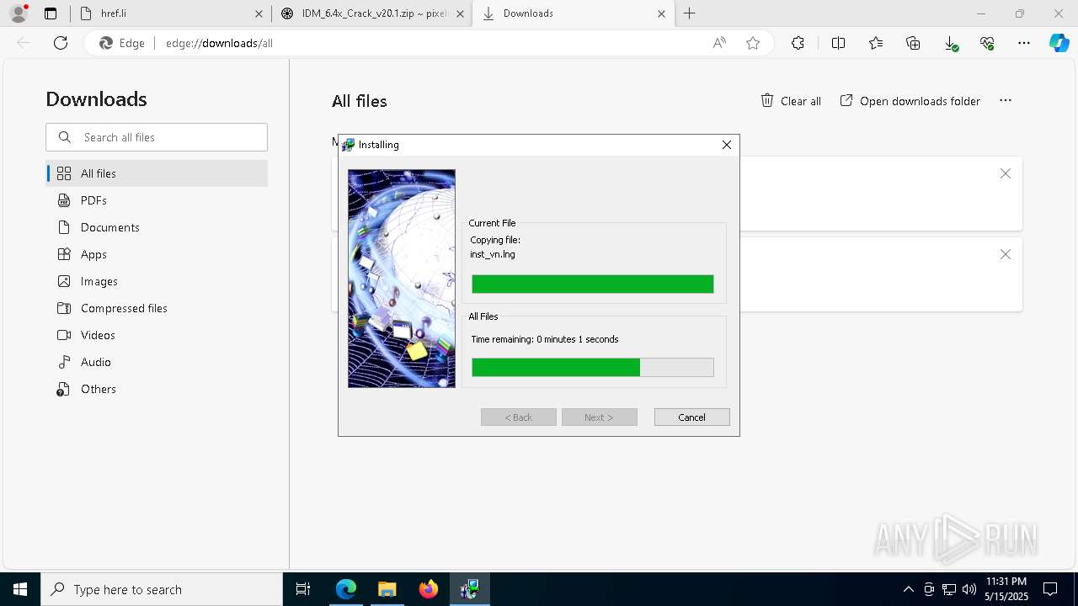
Task: Select the "inst_vn.lng" file name text
Action: pyautogui.click(x=493, y=254)
